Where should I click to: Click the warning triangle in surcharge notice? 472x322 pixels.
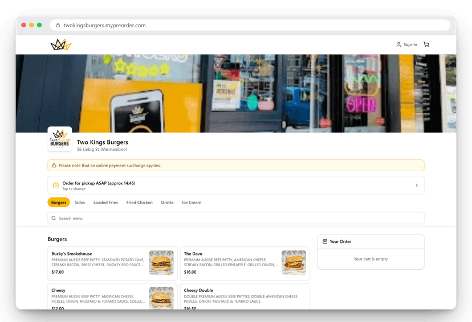tap(54, 166)
